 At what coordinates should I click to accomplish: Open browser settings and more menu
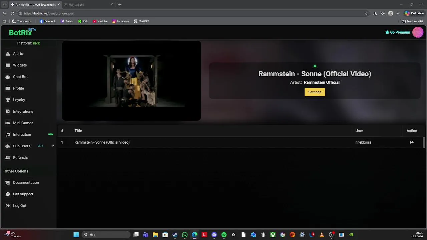398,13
